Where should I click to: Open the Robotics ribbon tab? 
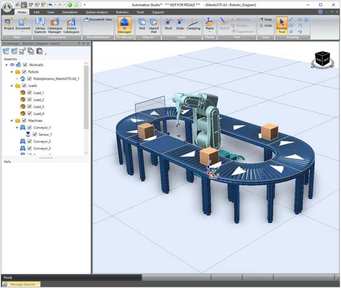pyautogui.click(x=122, y=12)
